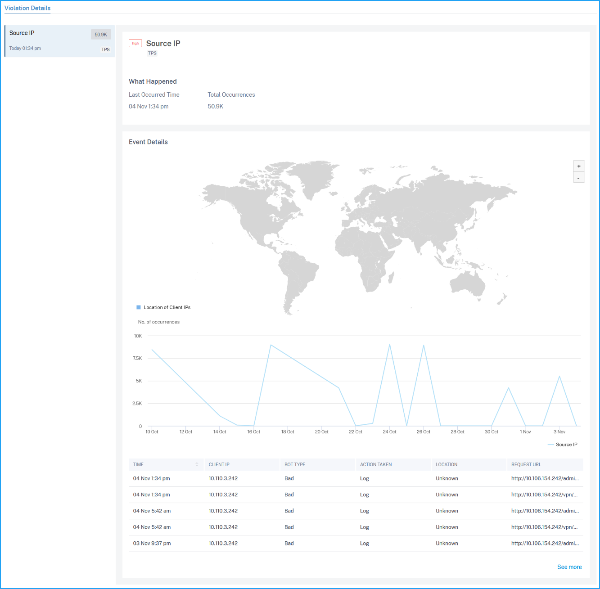This screenshot has width=600, height=589.
Task: Click the 03 Nov 9:37 pm time cell
Action: pos(152,543)
